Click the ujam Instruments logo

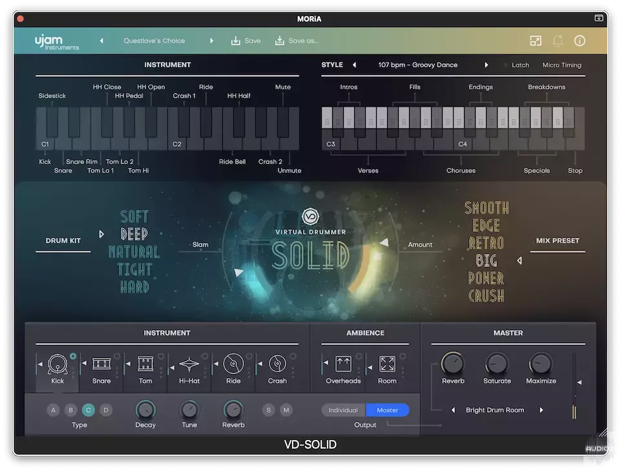[x=57, y=42]
